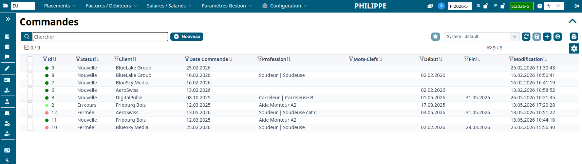Filter the Mots-Clefs column with funnel icon
The height and width of the screenshot is (164, 582).
[x=351, y=59]
